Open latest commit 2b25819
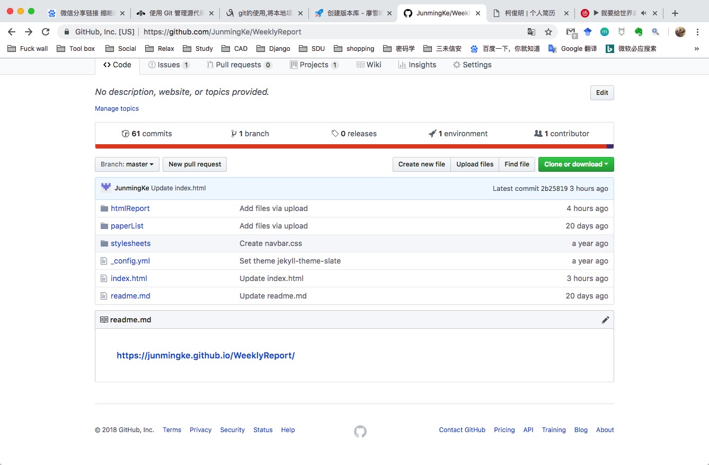Viewport: 709px width, 465px height. [554, 188]
